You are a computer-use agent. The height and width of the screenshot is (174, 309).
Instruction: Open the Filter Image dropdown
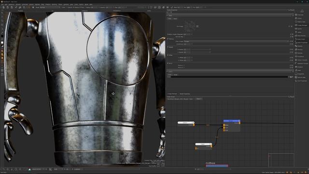pyautogui.click(x=236, y=42)
